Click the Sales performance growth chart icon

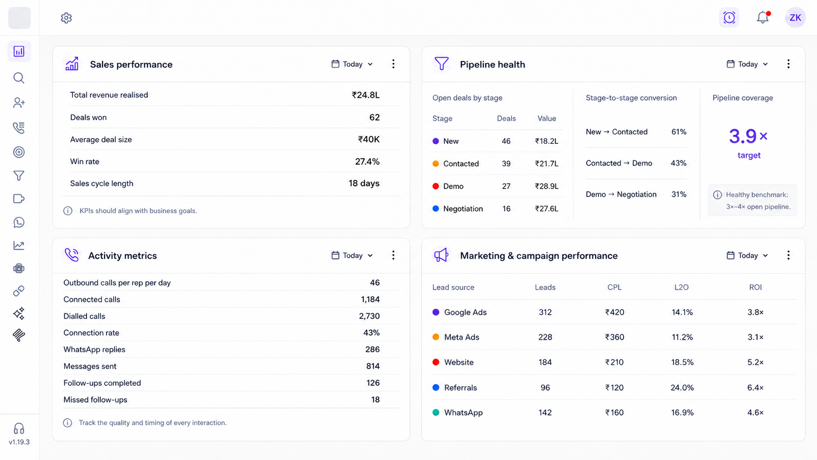(x=72, y=64)
